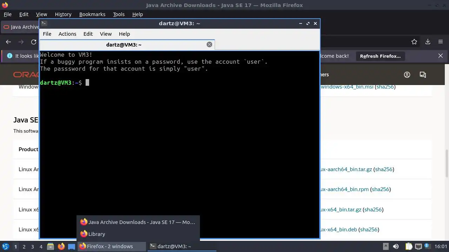The height and width of the screenshot is (252, 449).
Task: Click the notification bar info icon
Action: point(9,56)
